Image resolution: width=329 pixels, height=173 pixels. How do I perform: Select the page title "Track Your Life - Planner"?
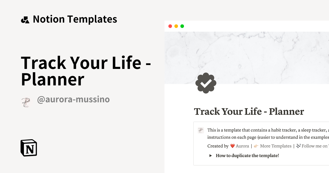[249, 111]
